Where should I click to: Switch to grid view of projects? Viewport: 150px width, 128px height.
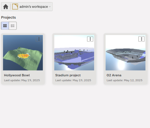(5, 26)
